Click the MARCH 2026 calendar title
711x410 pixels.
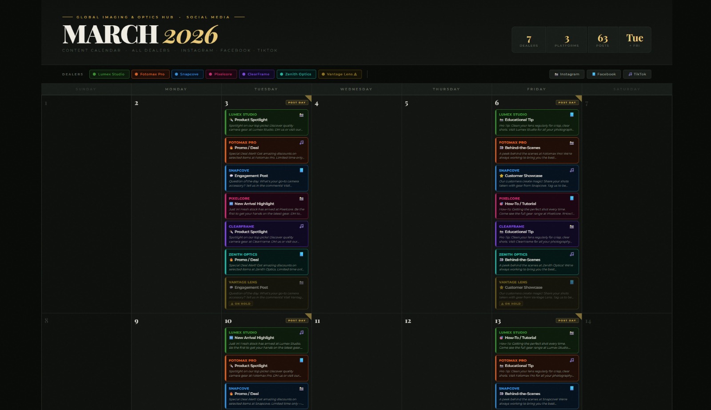[140, 35]
